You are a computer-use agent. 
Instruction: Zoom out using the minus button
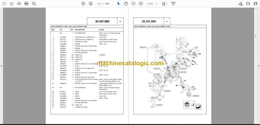pos(133,4)
